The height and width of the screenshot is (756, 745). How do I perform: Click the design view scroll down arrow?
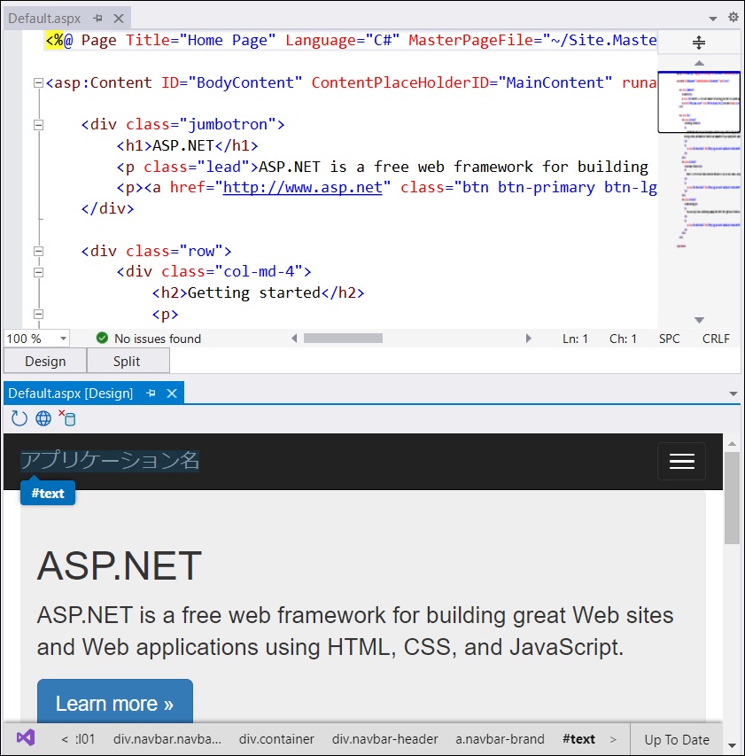point(732,746)
